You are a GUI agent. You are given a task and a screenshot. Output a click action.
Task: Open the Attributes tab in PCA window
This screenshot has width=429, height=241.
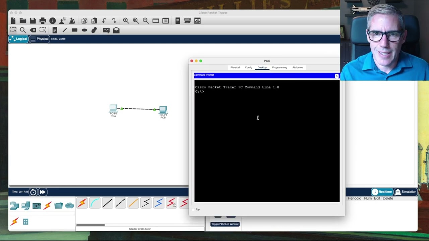298,67
